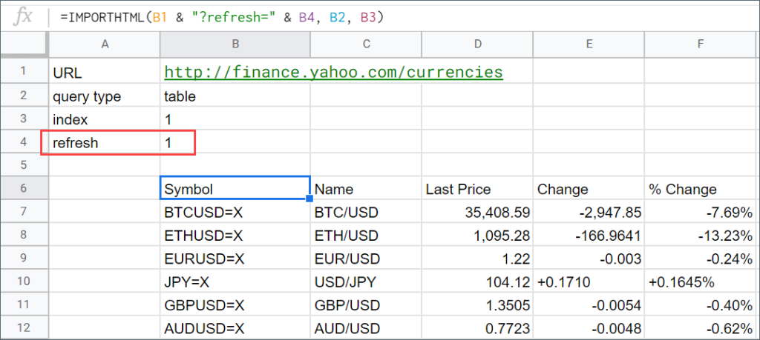Click the blue fill handle on Symbol cell
The height and width of the screenshot is (340, 760).
(309, 200)
